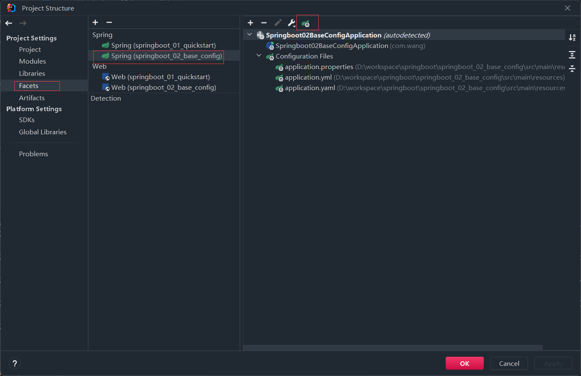The image size is (581, 376).
Task: Add application context with plus icon
Action: coord(250,23)
